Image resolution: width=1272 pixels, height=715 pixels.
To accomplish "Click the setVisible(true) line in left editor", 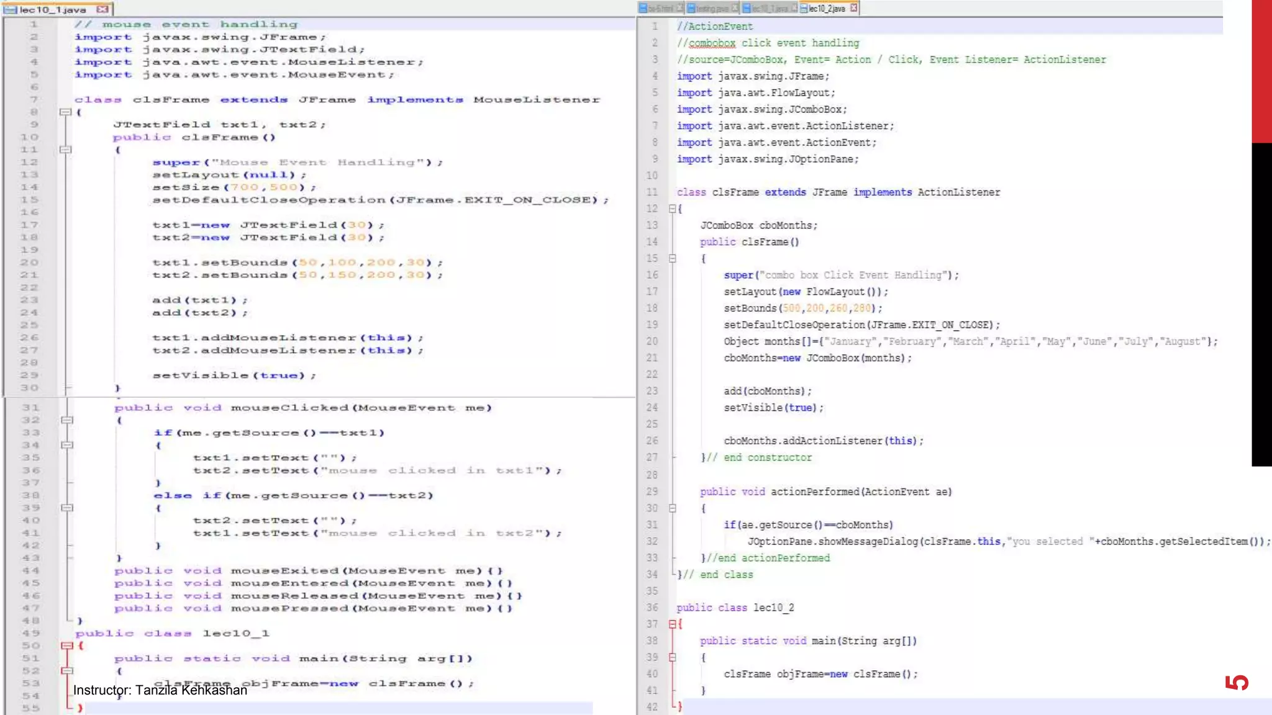I will coord(234,375).
